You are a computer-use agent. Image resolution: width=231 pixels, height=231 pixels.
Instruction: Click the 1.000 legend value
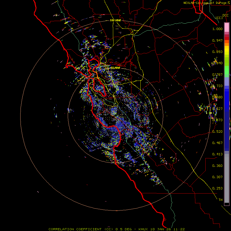tap(217, 29)
